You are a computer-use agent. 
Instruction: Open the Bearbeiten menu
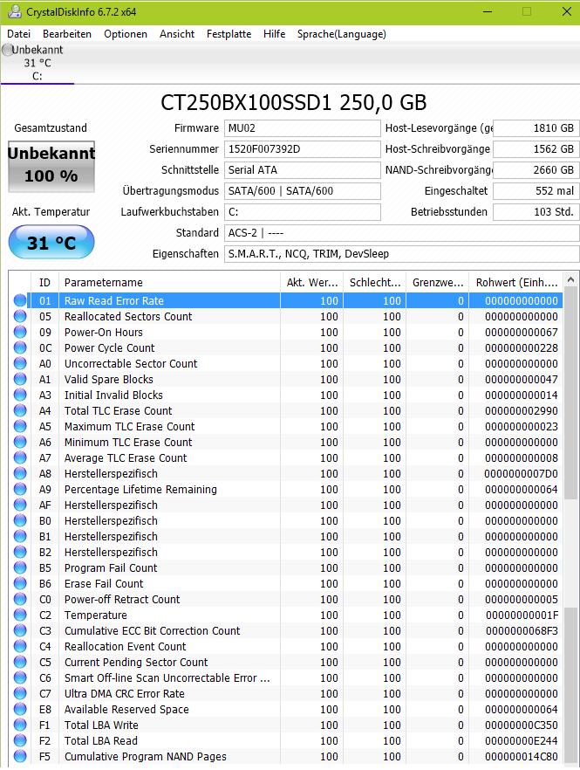point(67,34)
